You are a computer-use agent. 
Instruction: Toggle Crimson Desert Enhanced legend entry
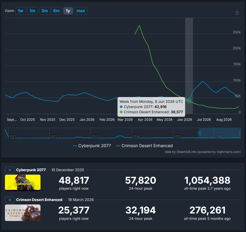[x=144, y=146]
